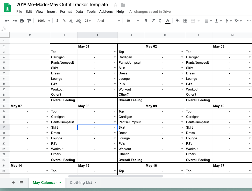252x191 pixels.
Task: Open May 01 Top dropdown arrow
Action: (x=114, y=52)
